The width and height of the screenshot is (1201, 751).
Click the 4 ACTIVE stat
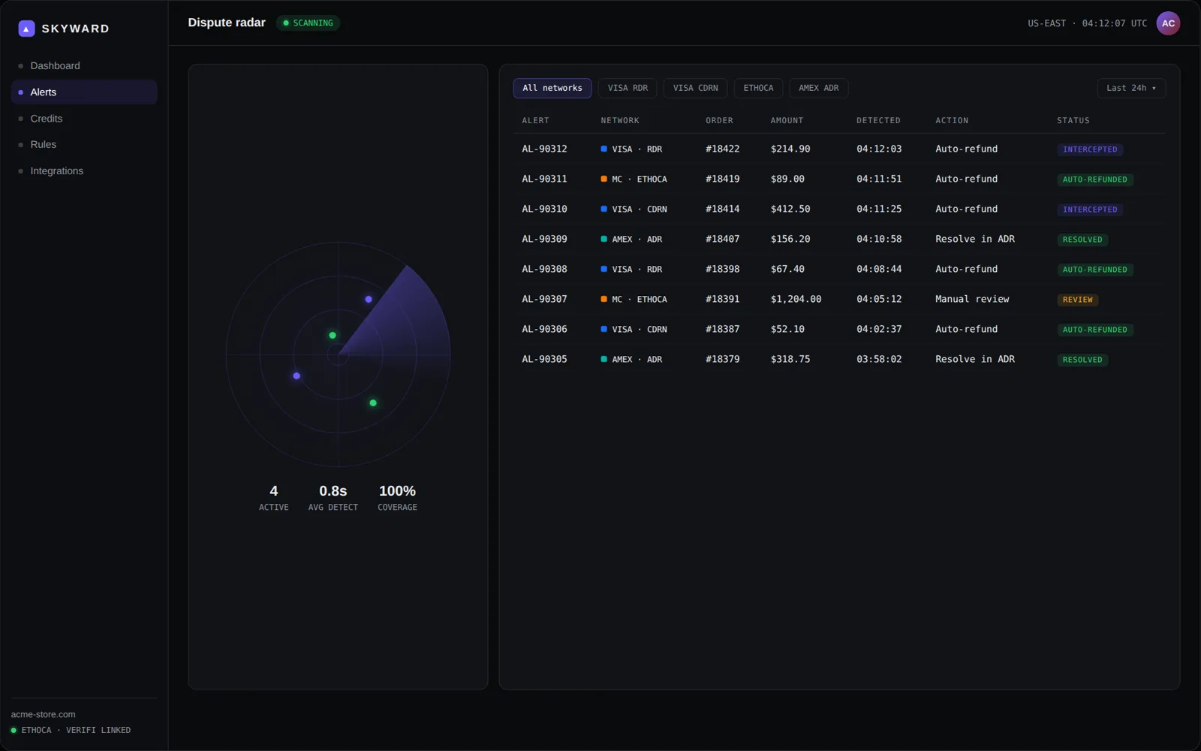tap(274, 498)
